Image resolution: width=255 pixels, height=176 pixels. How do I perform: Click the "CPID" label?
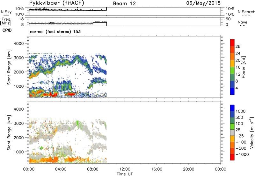(7, 30)
